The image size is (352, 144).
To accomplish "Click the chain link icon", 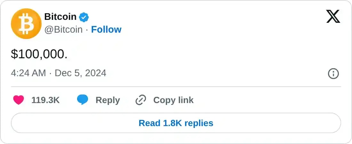I will point(140,100).
